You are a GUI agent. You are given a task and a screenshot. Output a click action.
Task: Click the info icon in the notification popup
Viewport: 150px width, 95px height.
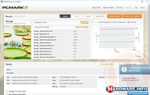click(124, 69)
